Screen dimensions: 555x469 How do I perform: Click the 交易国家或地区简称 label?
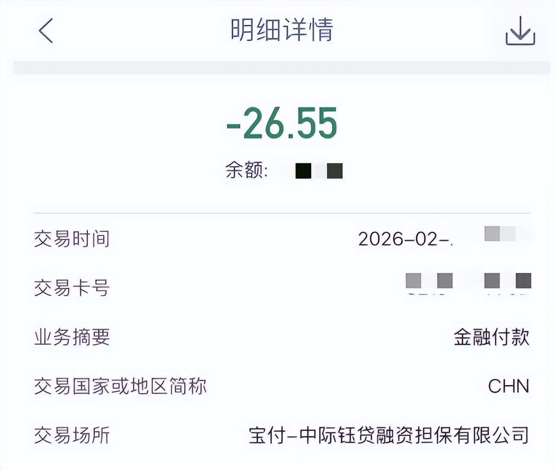(120, 386)
